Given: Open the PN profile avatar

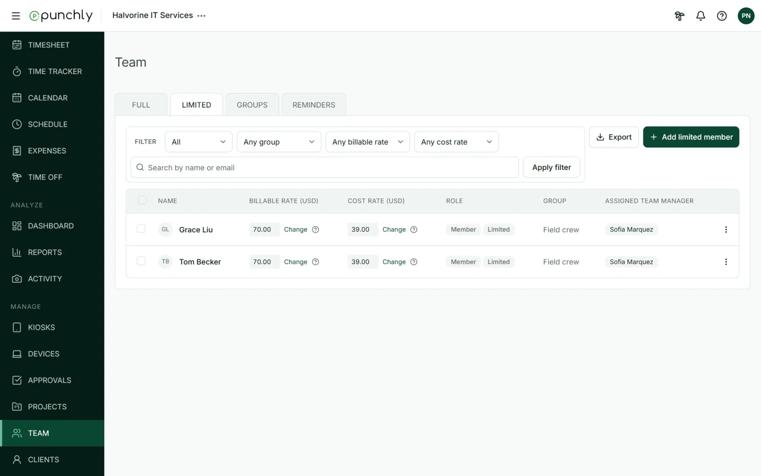Looking at the screenshot, I should 746,16.
